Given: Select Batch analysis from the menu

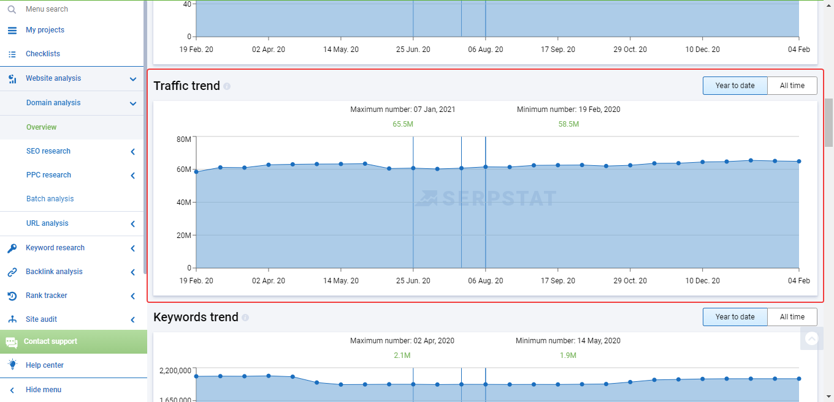Looking at the screenshot, I should (x=50, y=198).
